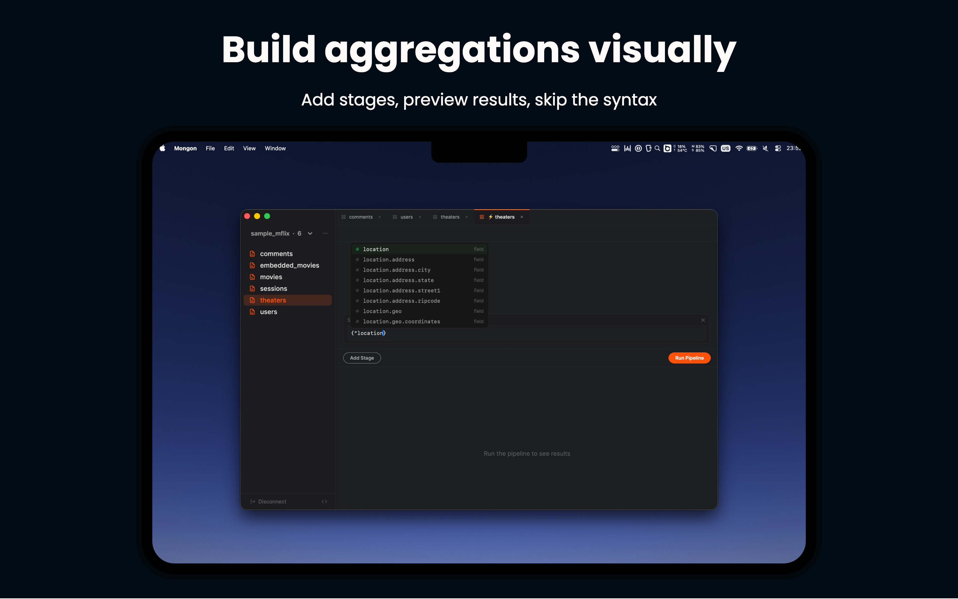Open the Window menu
Screen dimensions: 958x599
275,148
